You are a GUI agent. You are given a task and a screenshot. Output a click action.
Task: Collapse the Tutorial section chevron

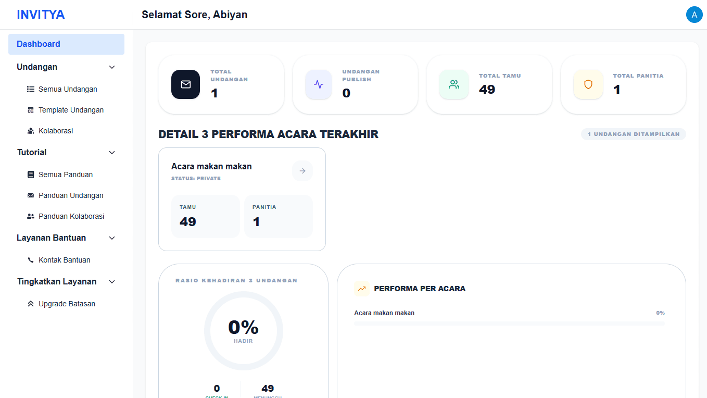(112, 152)
